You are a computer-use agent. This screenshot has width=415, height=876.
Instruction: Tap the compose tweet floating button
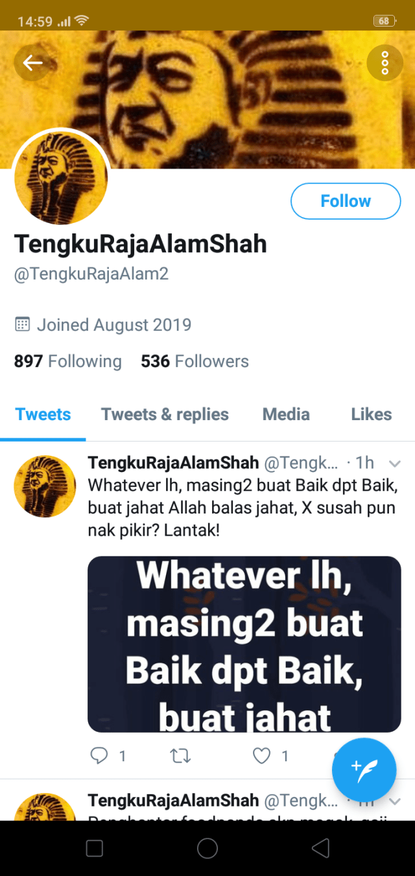tap(364, 770)
